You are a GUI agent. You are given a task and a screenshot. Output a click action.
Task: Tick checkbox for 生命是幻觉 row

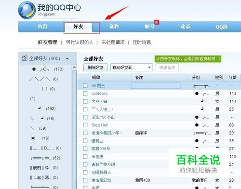tap(85, 180)
